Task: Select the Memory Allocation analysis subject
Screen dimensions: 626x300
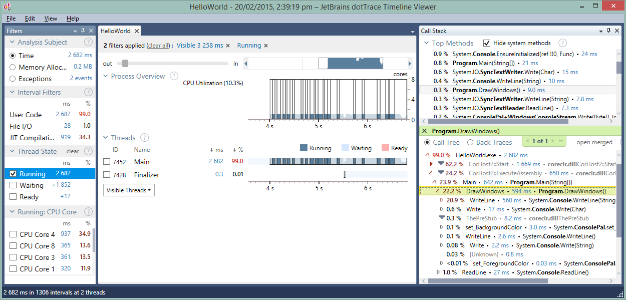Action: click(13, 67)
